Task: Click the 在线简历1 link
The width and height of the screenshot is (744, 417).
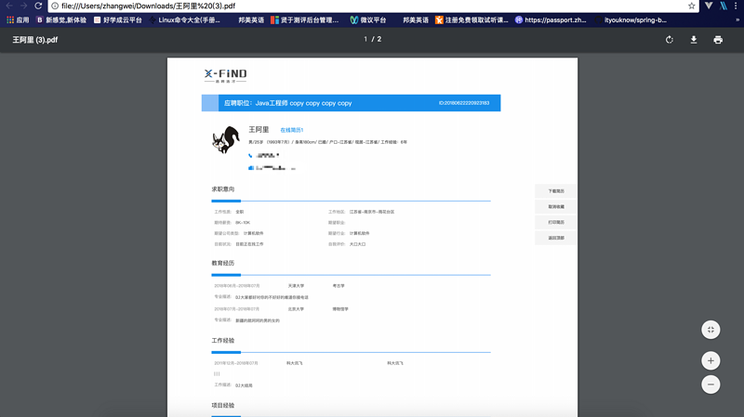Action: [292, 130]
